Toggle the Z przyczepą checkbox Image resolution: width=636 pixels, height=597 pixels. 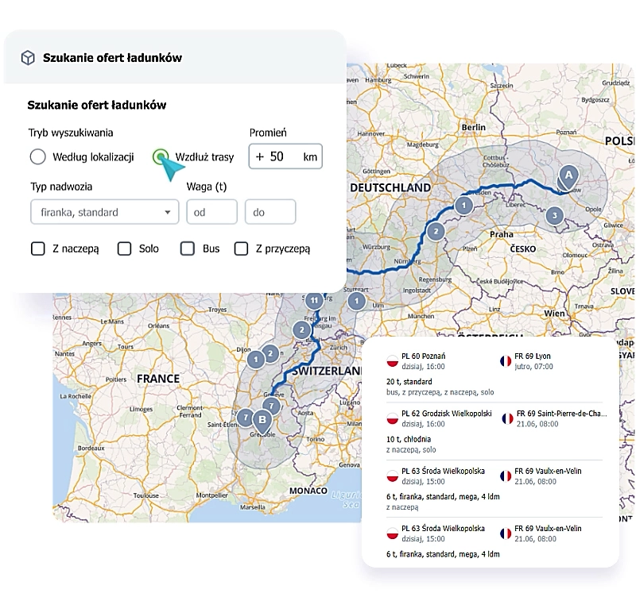(x=242, y=248)
